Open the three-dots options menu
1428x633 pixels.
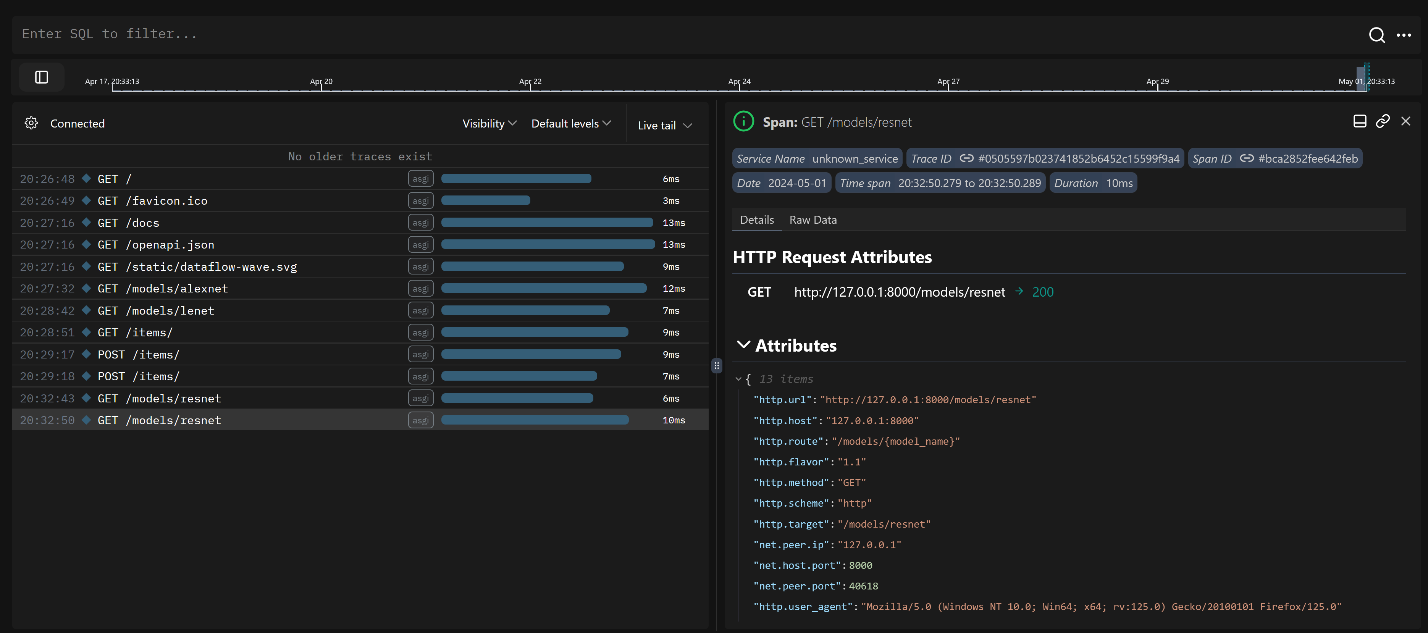[x=1404, y=35]
